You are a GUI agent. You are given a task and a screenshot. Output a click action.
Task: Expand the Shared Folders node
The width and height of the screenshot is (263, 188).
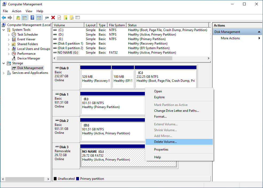pyautogui.click(x=9, y=44)
